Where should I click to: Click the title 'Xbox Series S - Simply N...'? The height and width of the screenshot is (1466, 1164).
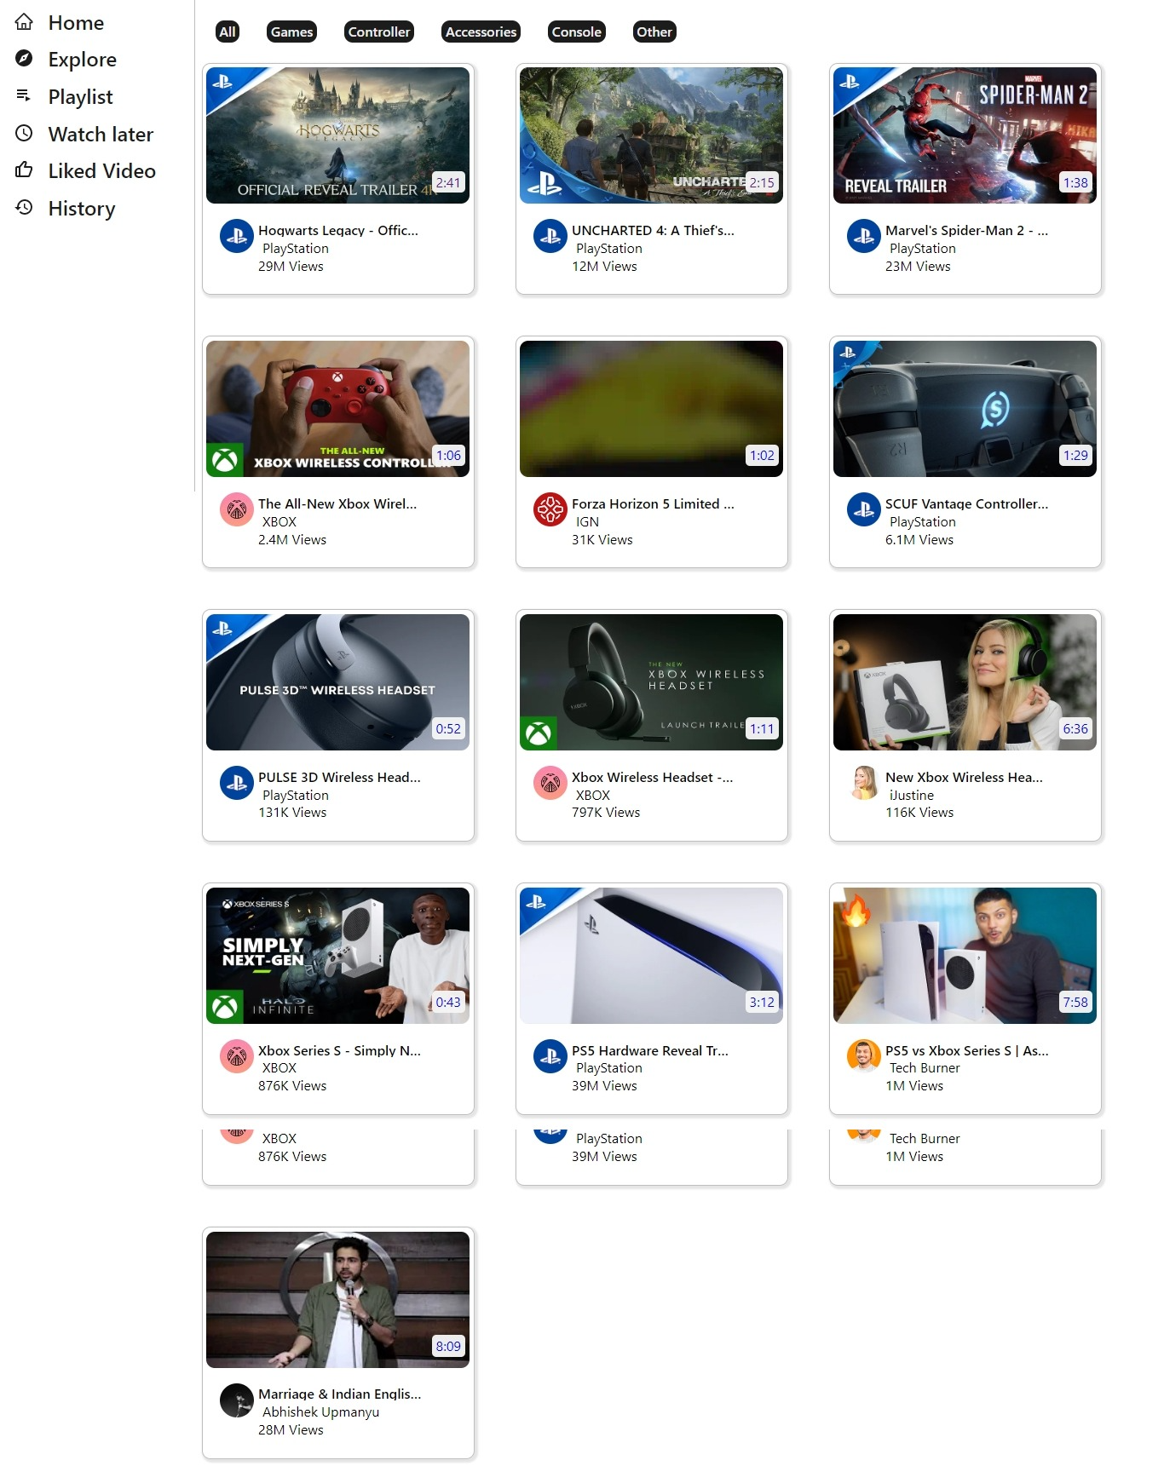(x=339, y=1050)
